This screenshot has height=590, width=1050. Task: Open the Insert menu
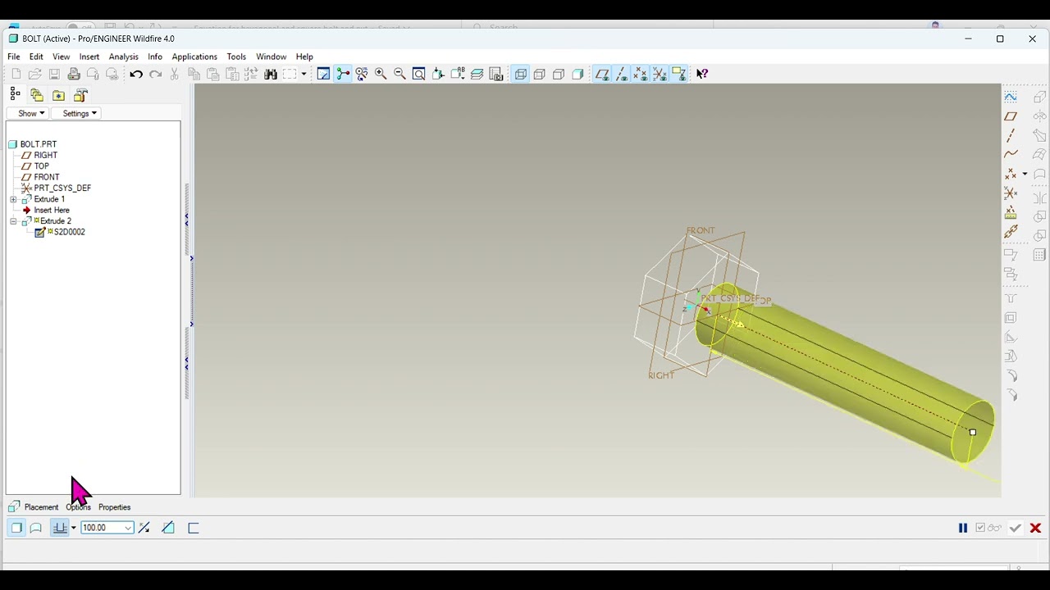(x=89, y=57)
